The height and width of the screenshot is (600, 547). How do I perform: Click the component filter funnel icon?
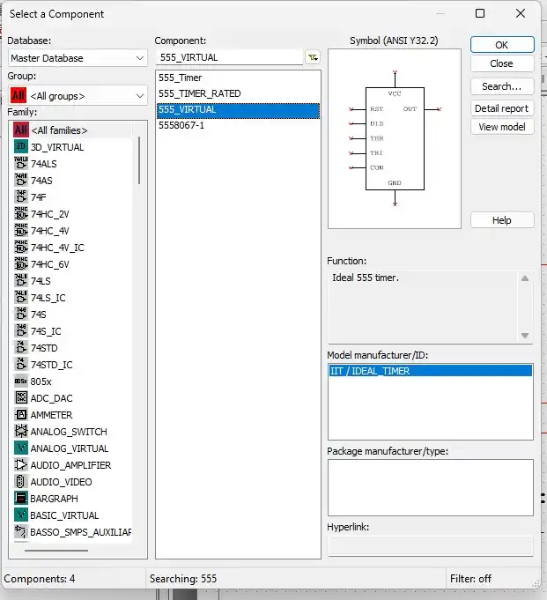coord(313,58)
